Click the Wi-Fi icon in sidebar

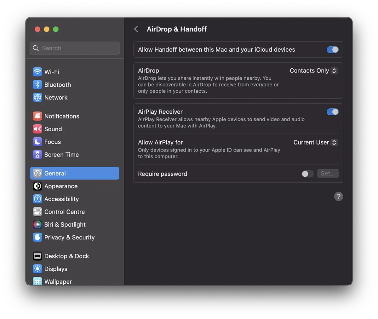click(37, 72)
